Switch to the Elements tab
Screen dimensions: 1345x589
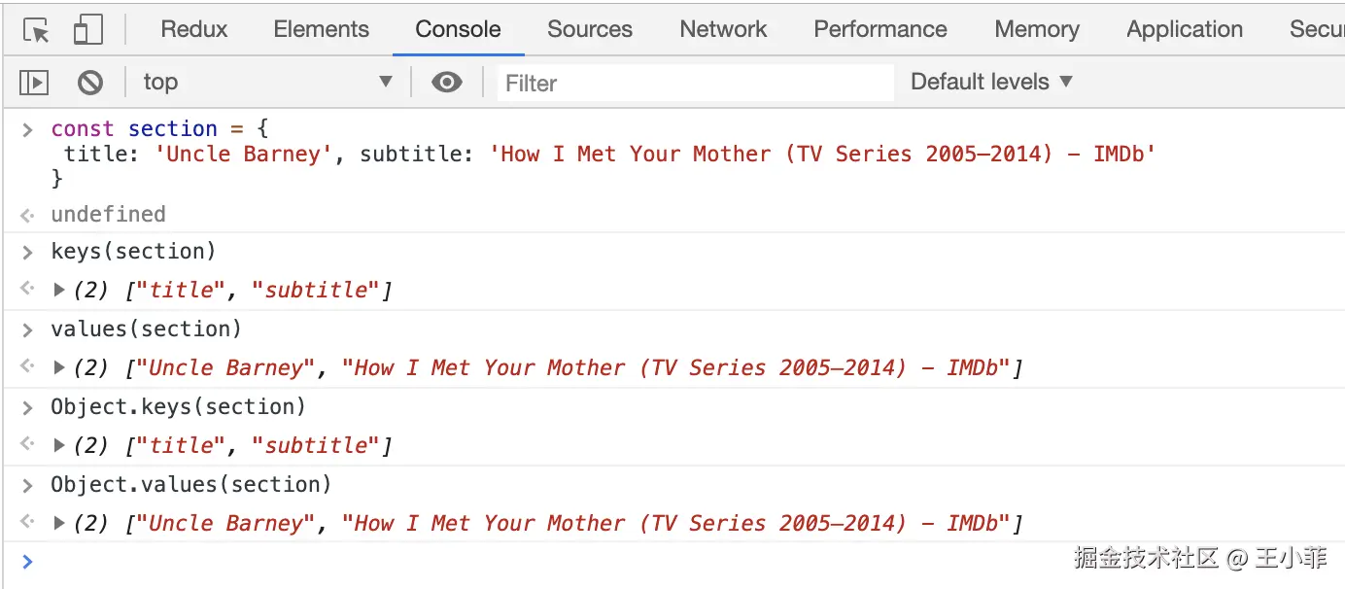click(x=321, y=29)
